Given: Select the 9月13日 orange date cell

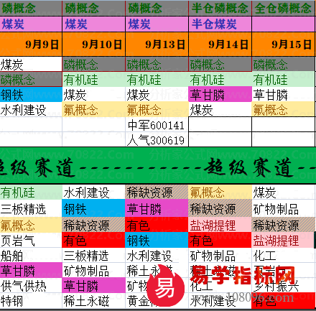Looking at the screenshot, I should pos(157,45).
